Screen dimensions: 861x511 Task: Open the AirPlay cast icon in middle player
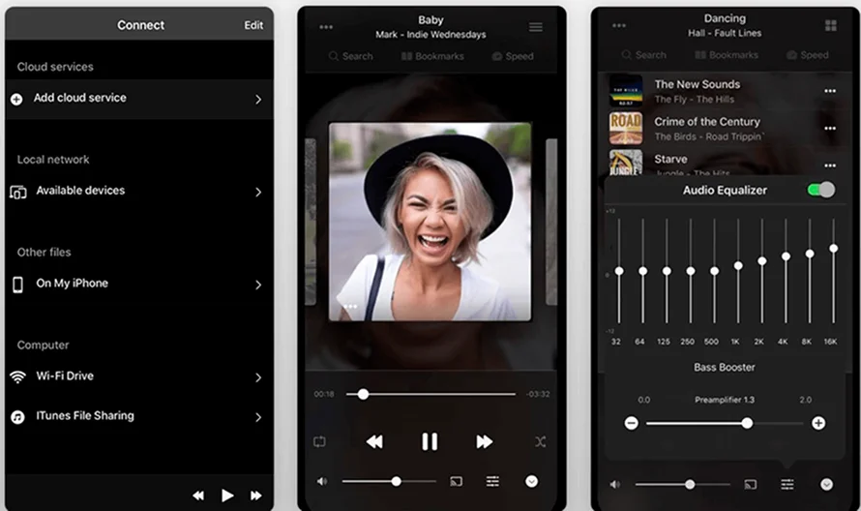456,481
